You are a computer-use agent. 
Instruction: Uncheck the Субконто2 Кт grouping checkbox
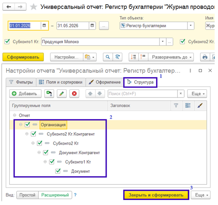click(x=40, y=143)
